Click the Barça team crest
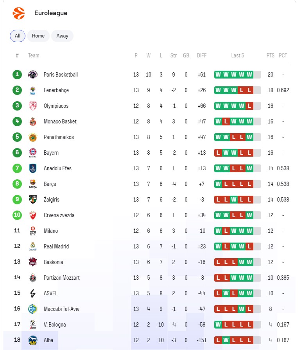 (33, 184)
